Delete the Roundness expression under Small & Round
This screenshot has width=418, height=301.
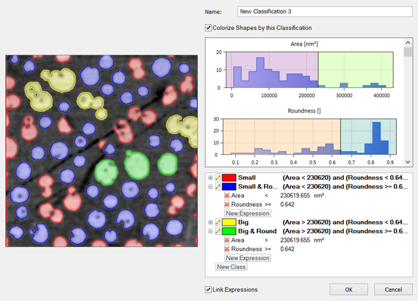tap(228, 204)
